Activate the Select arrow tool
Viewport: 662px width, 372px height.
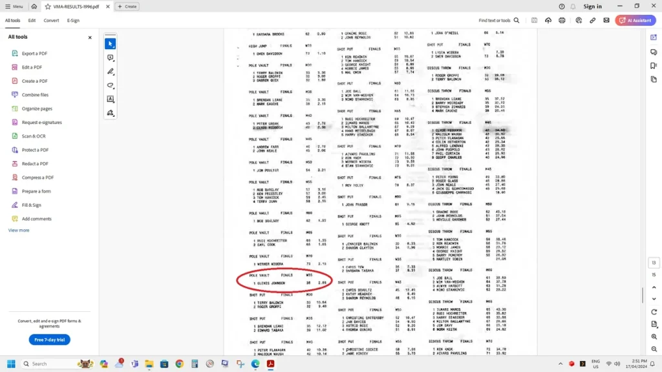(x=111, y=44)
